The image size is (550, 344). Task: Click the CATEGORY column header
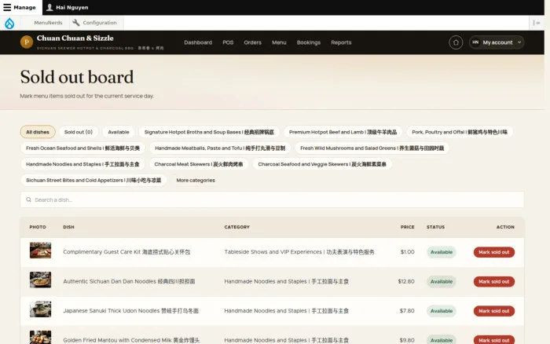coord(236,227)
